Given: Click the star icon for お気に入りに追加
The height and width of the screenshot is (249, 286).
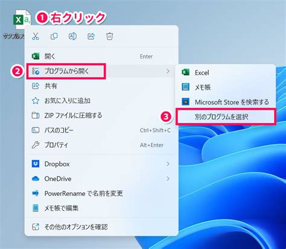Looking at the screenshot, I should [36, 101].
